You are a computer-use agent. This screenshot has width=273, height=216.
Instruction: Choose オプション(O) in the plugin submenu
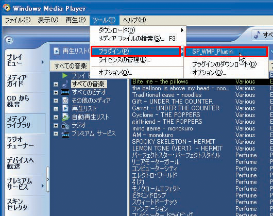point(226,73)
